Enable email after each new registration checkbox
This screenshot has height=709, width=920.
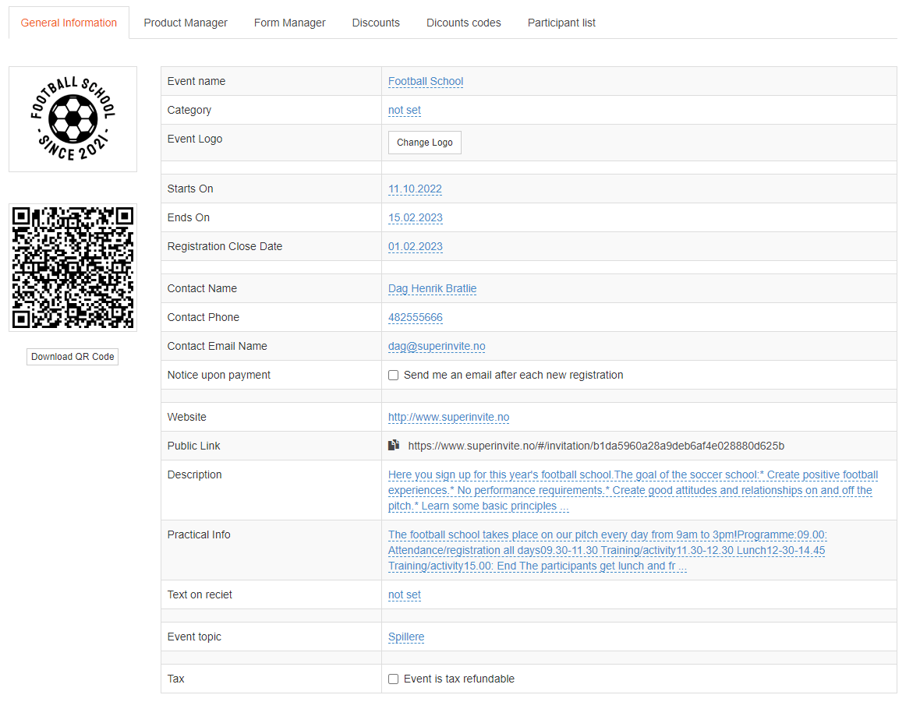[393, 376]
